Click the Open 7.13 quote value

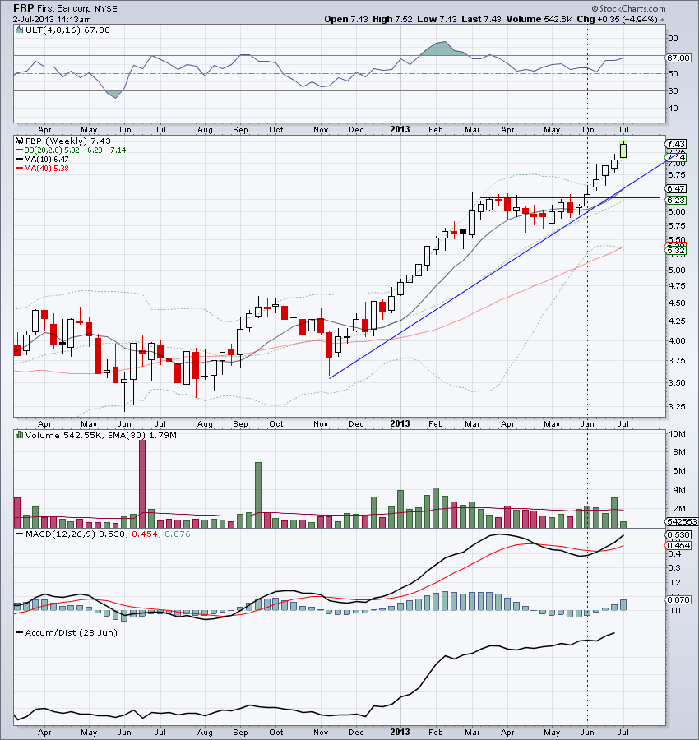click(x=346, y=20)
